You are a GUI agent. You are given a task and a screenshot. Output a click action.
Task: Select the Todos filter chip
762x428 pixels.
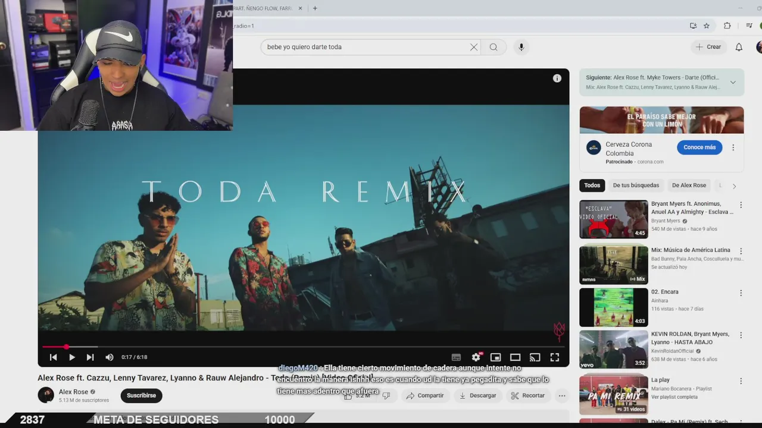(x=592, y=185)
